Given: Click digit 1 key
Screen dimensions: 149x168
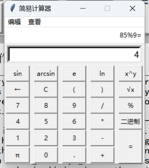Looking at the screenshot, I should tap(18, 138).
